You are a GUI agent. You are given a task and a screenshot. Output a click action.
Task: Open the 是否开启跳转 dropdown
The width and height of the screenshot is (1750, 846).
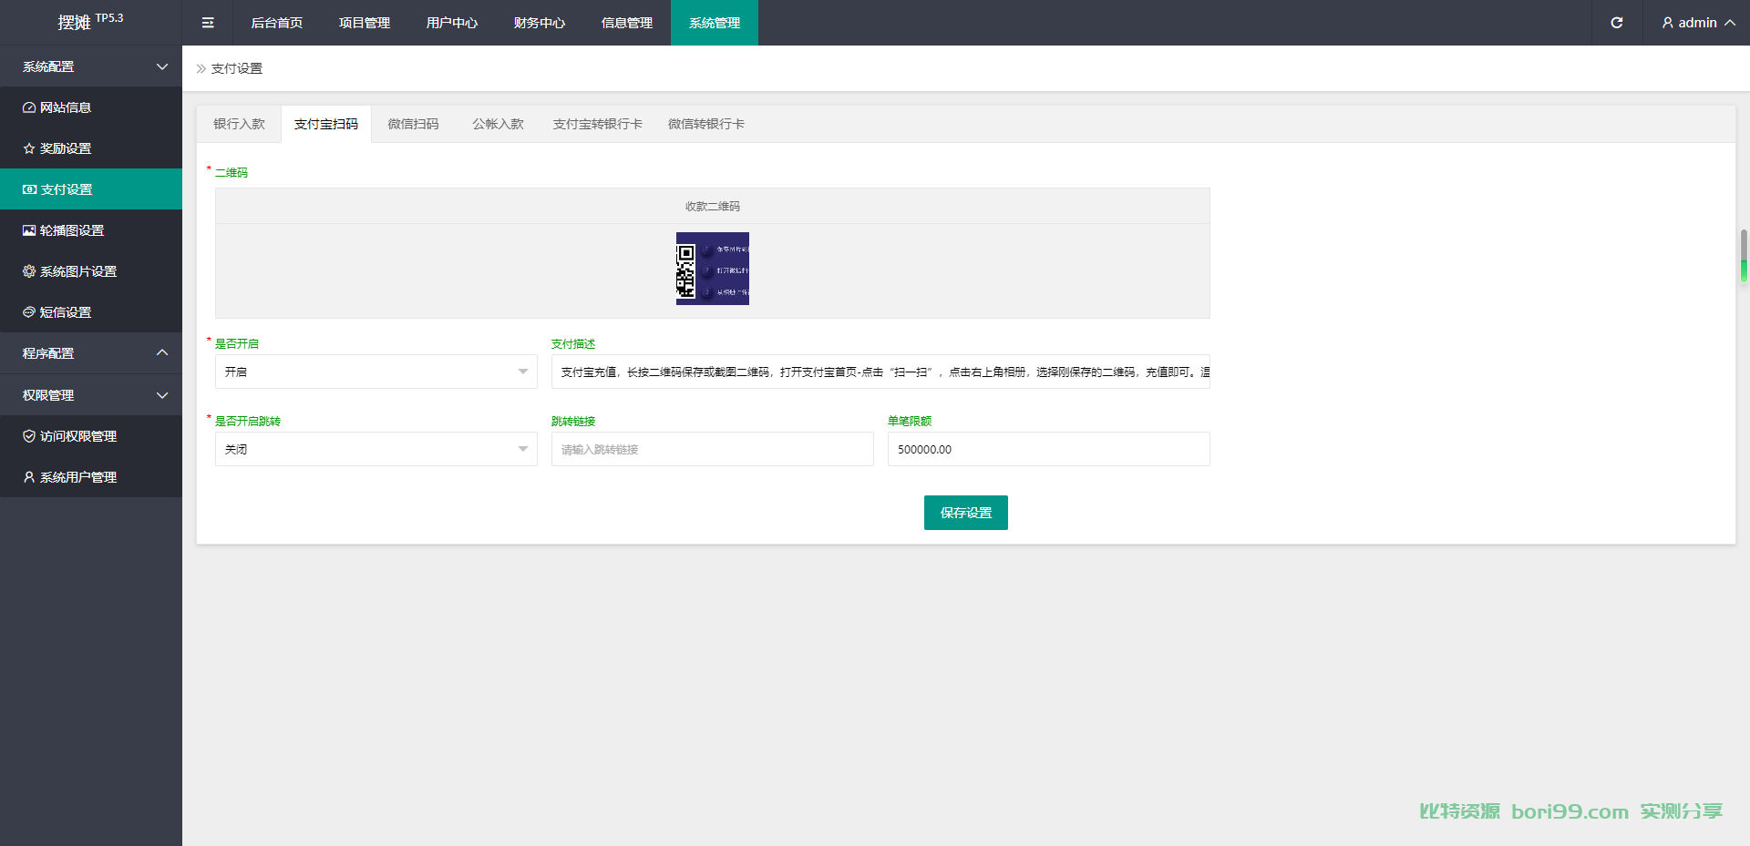[x=376, y=449]
